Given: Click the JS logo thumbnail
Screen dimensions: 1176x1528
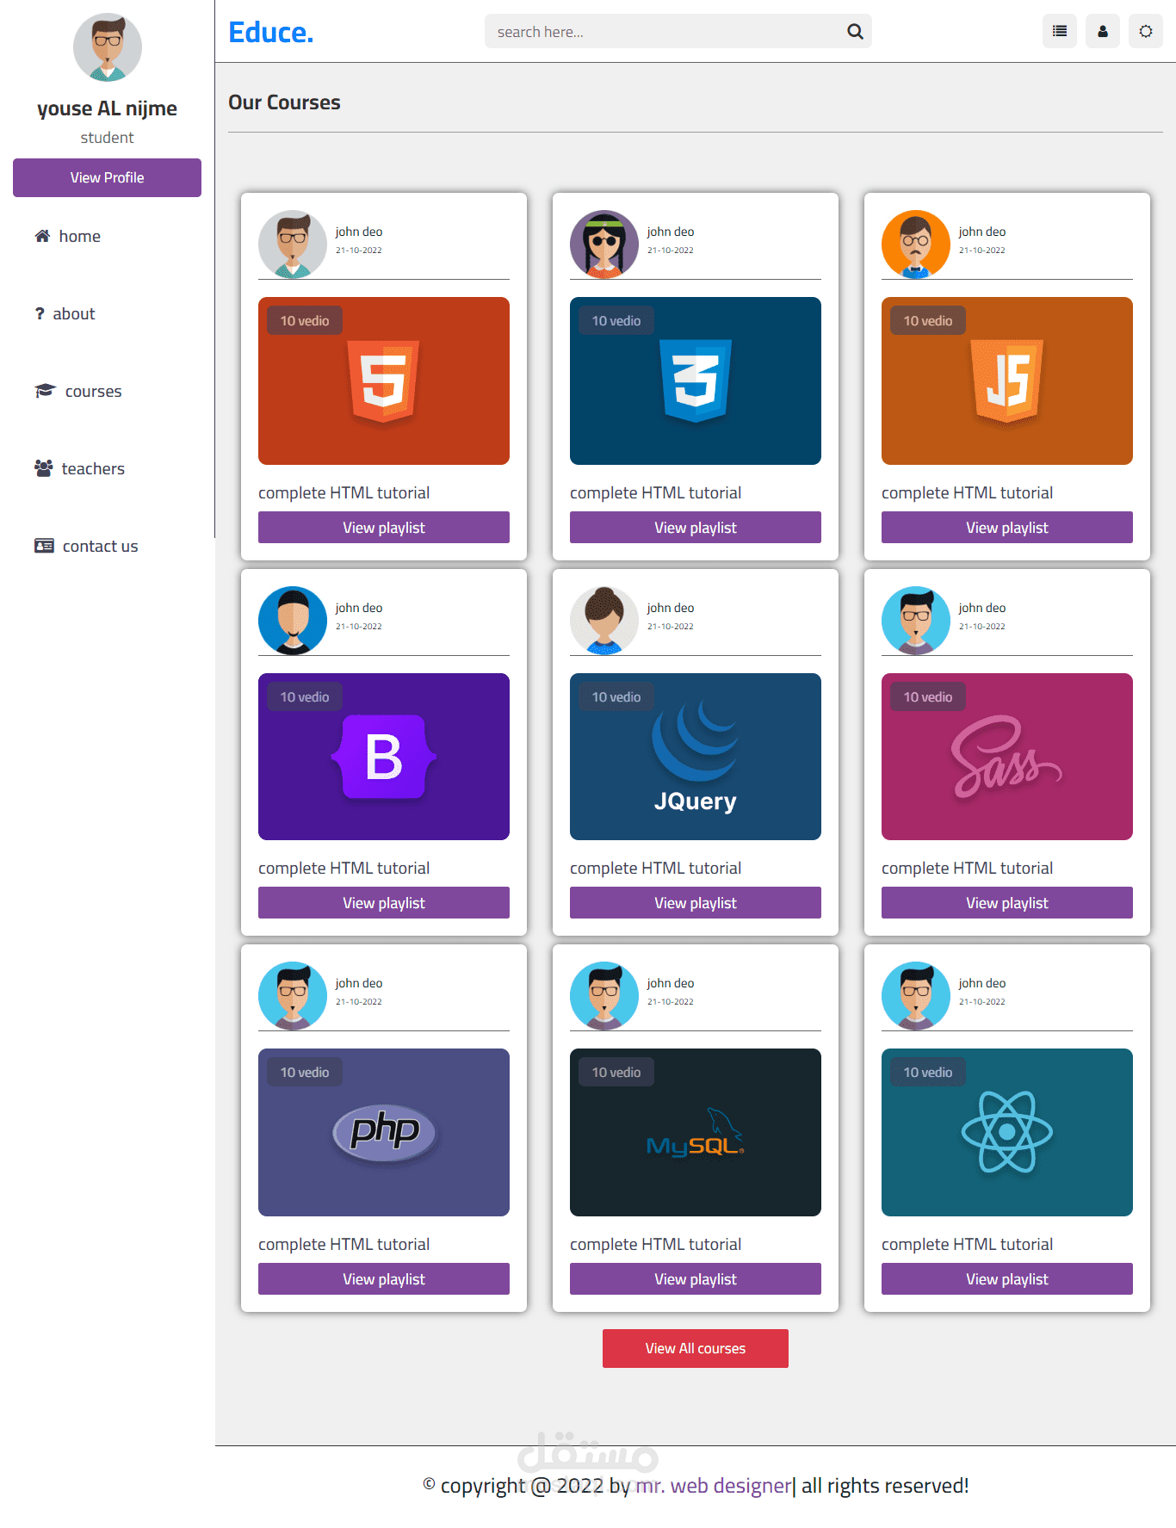Looking at the screenshot, I should 1007,380.
